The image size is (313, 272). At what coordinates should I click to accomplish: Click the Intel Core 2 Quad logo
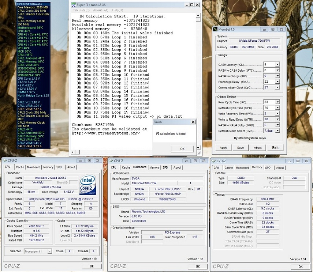87,185
